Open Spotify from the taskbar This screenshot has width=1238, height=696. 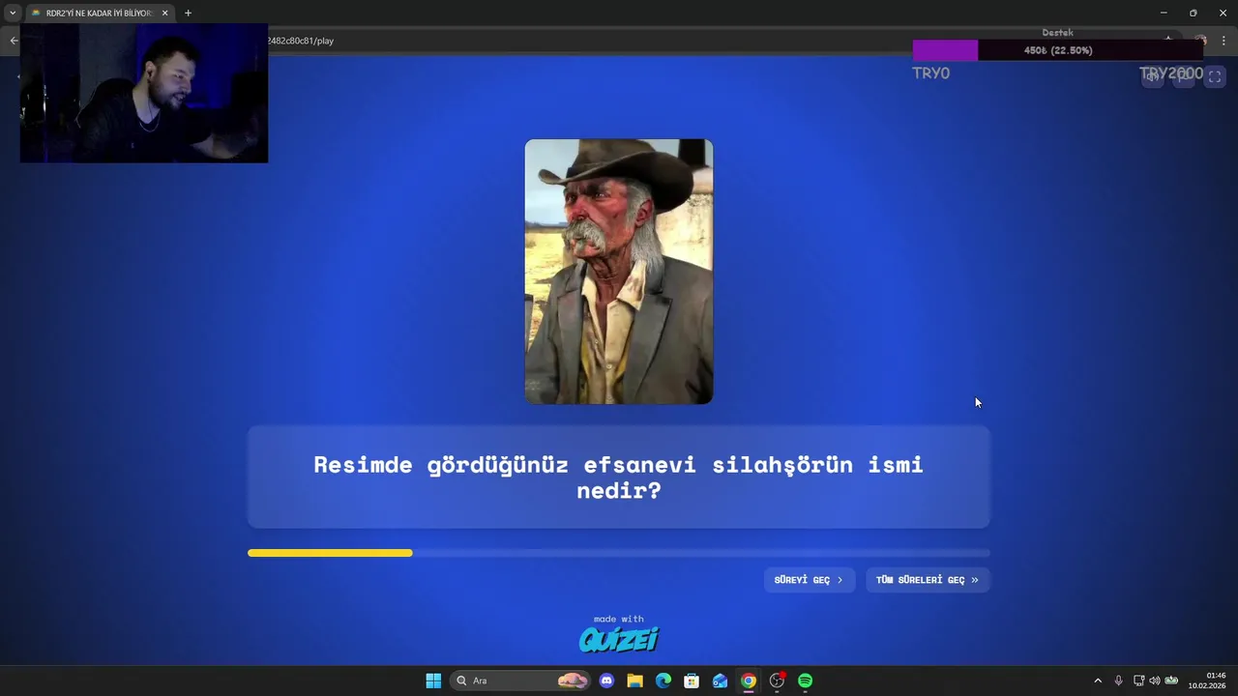(x=805, y=681)
